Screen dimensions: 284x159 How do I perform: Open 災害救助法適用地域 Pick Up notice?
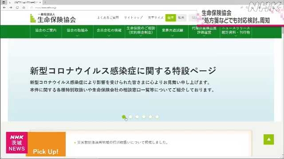(x=122, y=142)
